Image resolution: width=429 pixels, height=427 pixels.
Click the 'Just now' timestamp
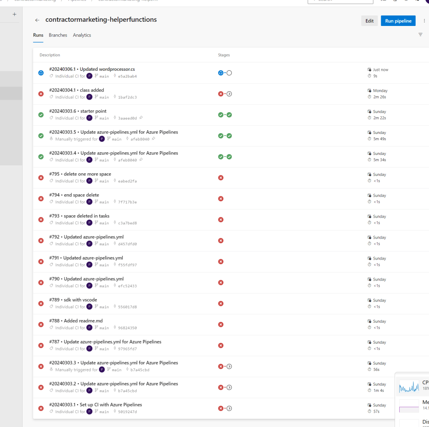pyautogui.click(x=381, y=69)
